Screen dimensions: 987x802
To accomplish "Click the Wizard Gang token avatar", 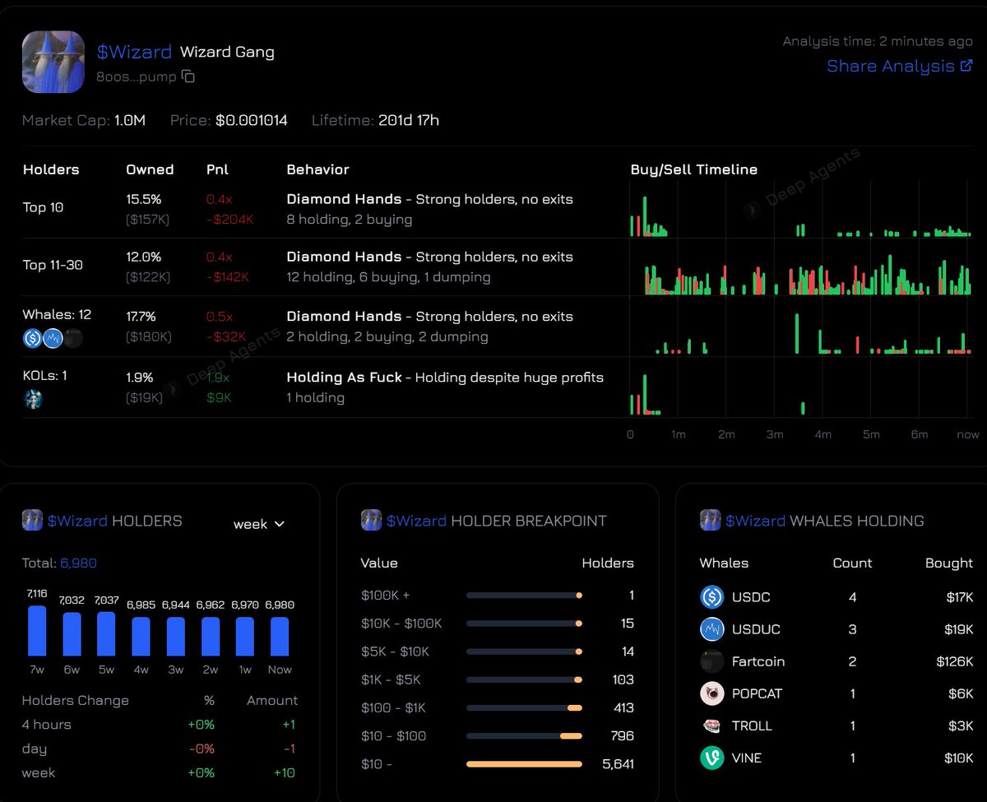I will click(53, 62).
